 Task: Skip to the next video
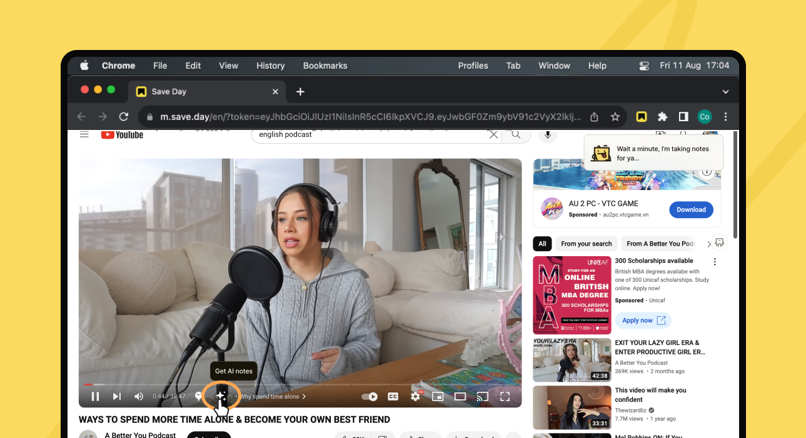pyautogui.click(x=117, y=396)
